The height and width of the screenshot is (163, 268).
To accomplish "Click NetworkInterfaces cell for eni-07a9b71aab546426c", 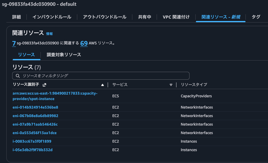I will coord(197,124).
